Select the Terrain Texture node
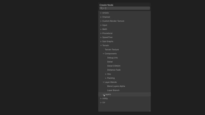 tap(112, 50)
